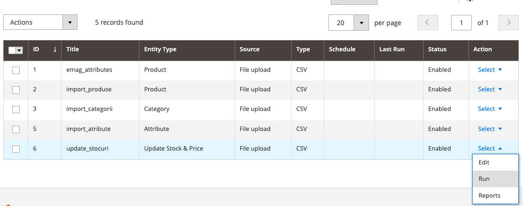Image resolution: width=523 pixels, height=206 pixels.
Task: Click the Update Stock & Price cell
Action: 187,149
